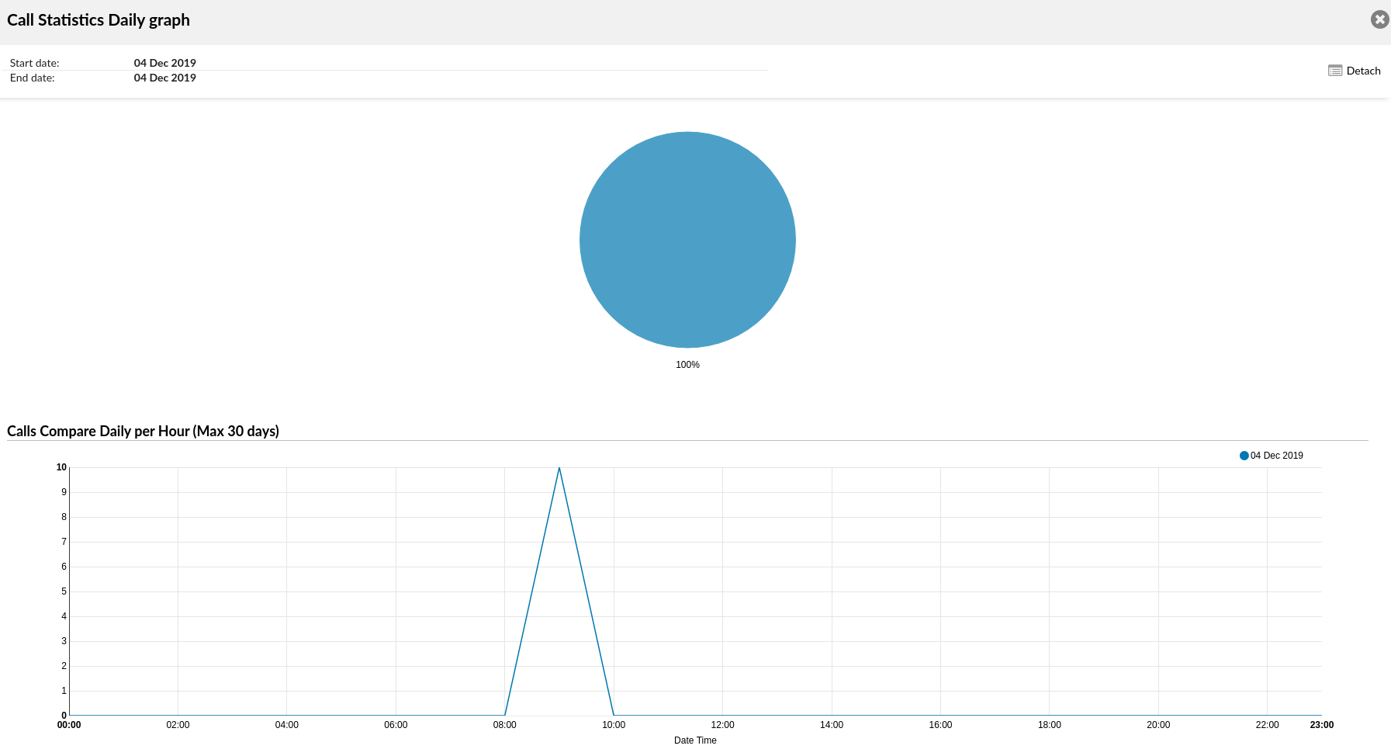This screenshot has width=1391, height=756.
Task: Click the y-axis label 10
Action: [x=61, y=467]
